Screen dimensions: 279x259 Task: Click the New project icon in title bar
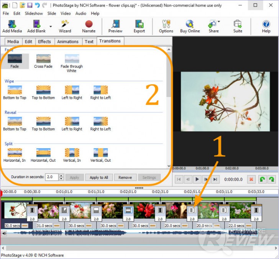pyautogui.click(x=15, y=5)
